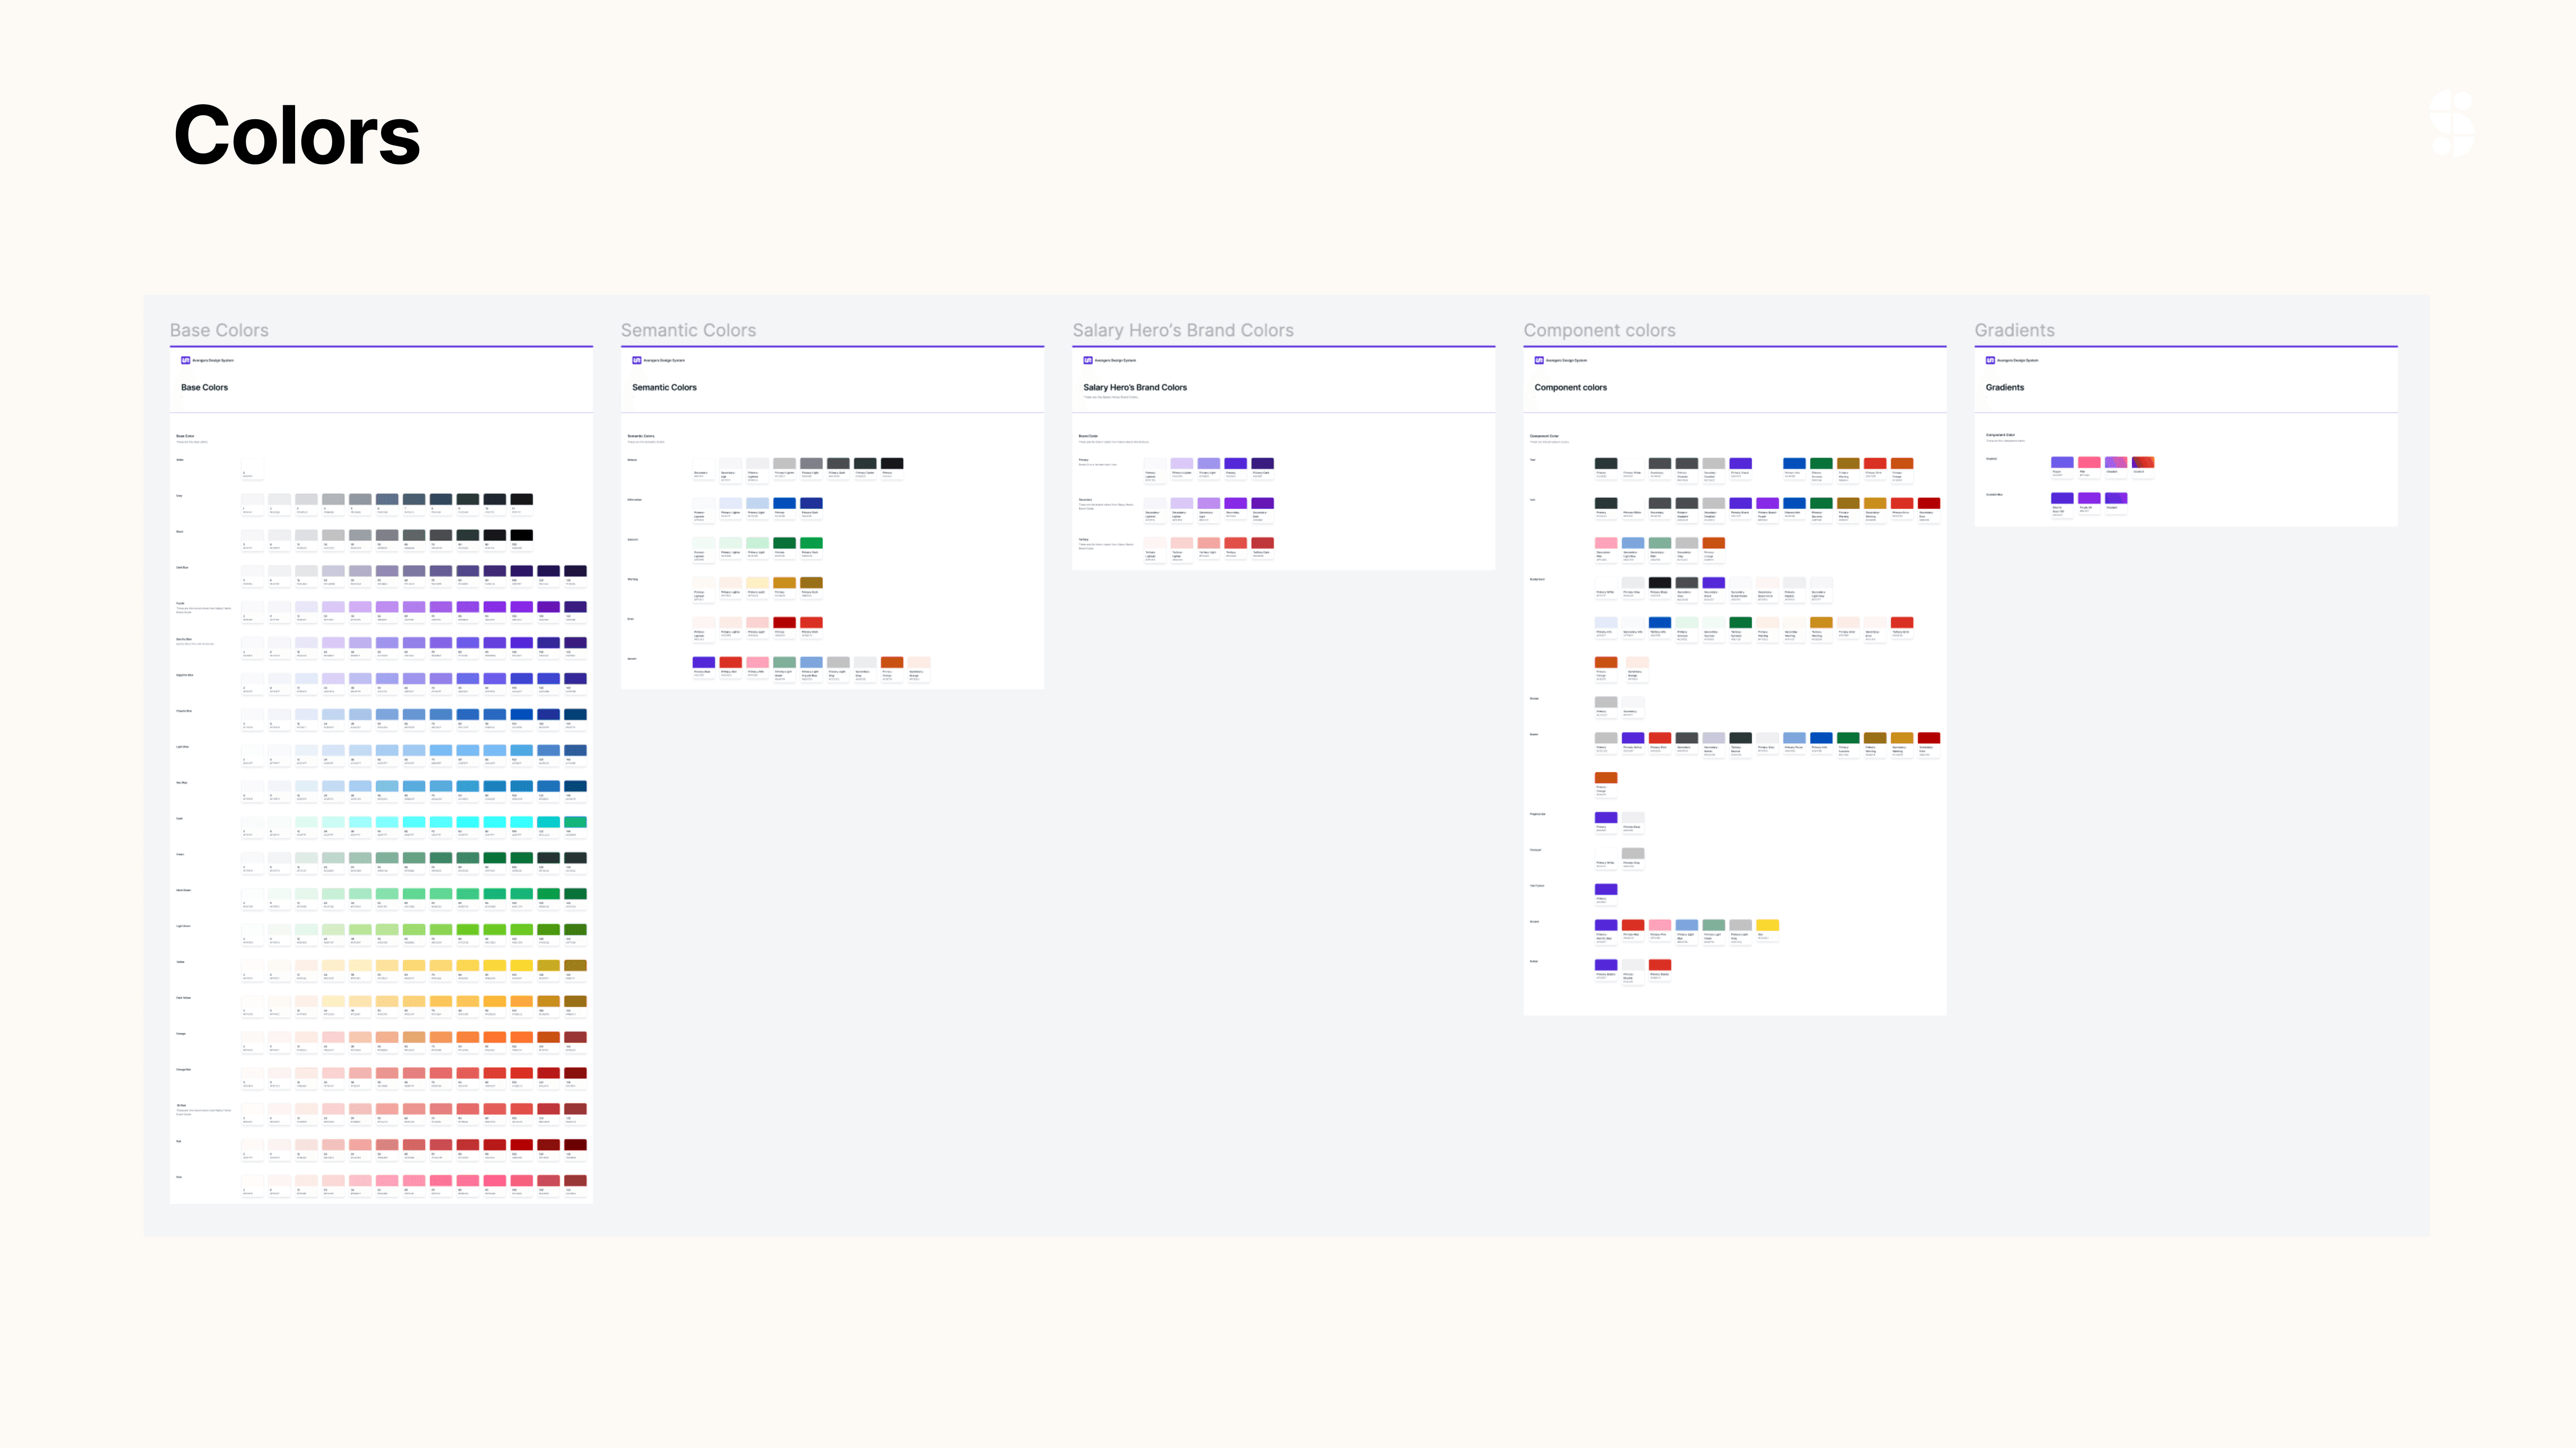Viewport: 2576px width, 1448px height.
Task: Click the bold "Gradients" heading inside the frame
Action: (x=2004, y=388)
